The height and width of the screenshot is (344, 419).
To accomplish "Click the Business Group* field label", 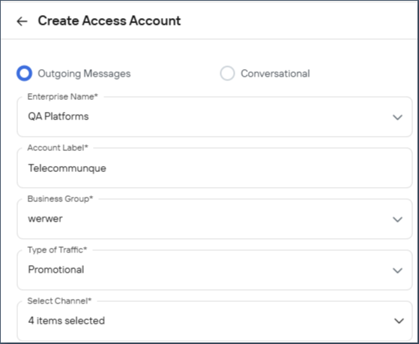I will (x=60, y=198).
